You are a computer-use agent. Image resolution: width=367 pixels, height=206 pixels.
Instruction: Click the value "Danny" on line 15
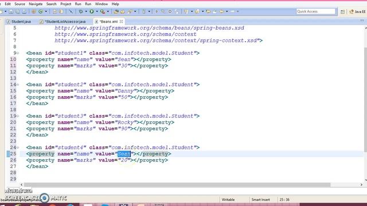[x=126, y=91]
